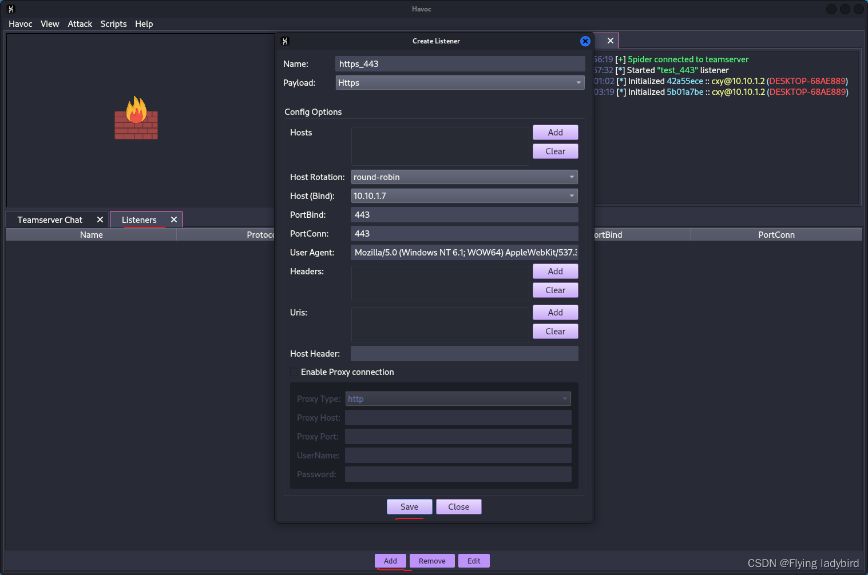This screenshot has height=575, width=868.
Task: Click the Name field containing https_443
Action: (x=460, y=64)
